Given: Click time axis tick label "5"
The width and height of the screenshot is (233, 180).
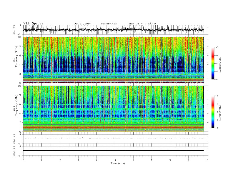Looking at the screenshot, I should (x=115, y=160).
